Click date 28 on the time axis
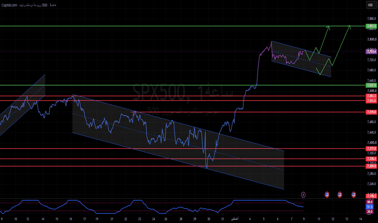The image size is (378, 223). [x=181, y=219]
